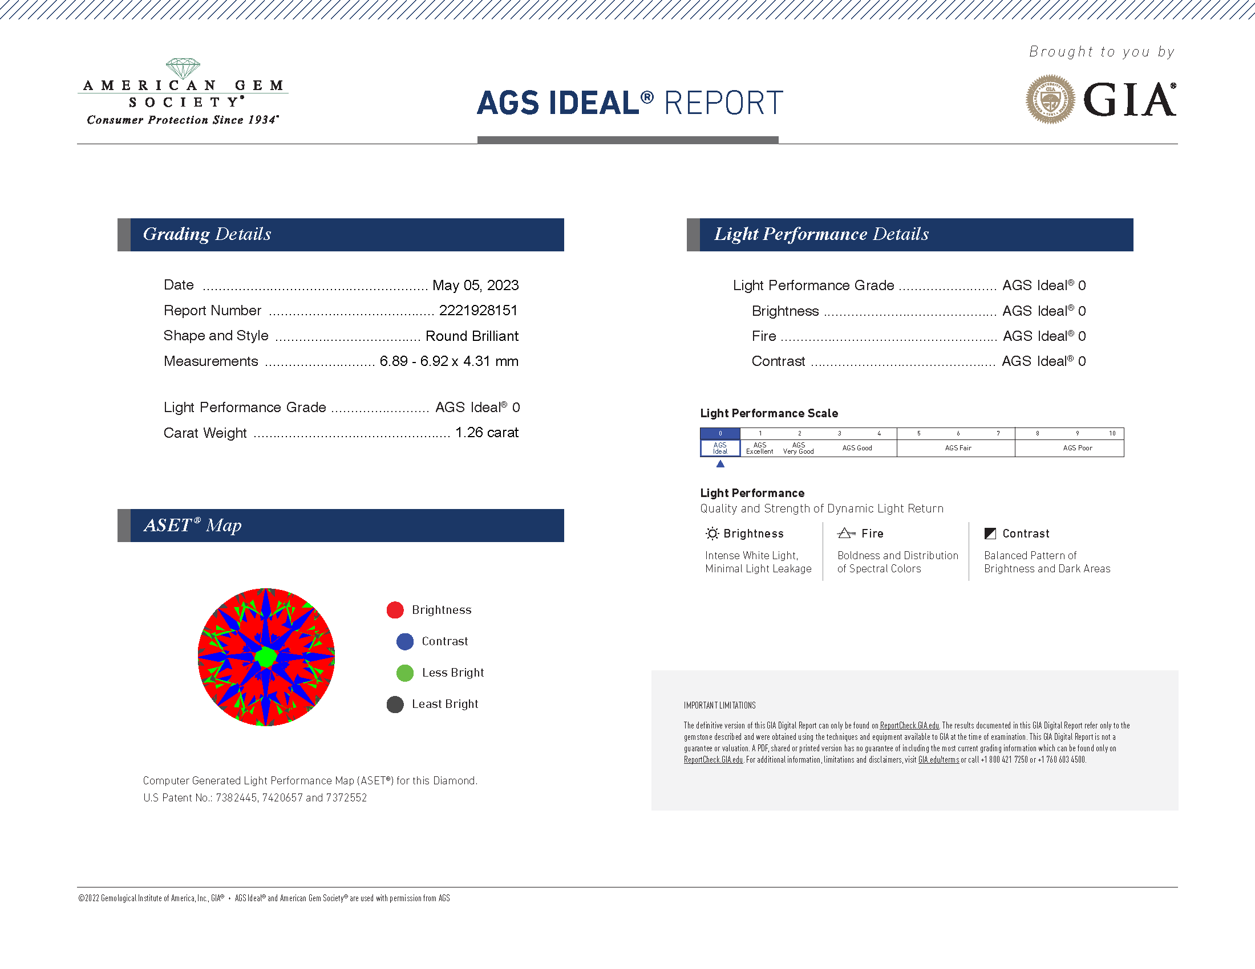This screenshot has width=1255, height=969.
Task: Click the AGS Excellent scale segment
Action: 759,448
